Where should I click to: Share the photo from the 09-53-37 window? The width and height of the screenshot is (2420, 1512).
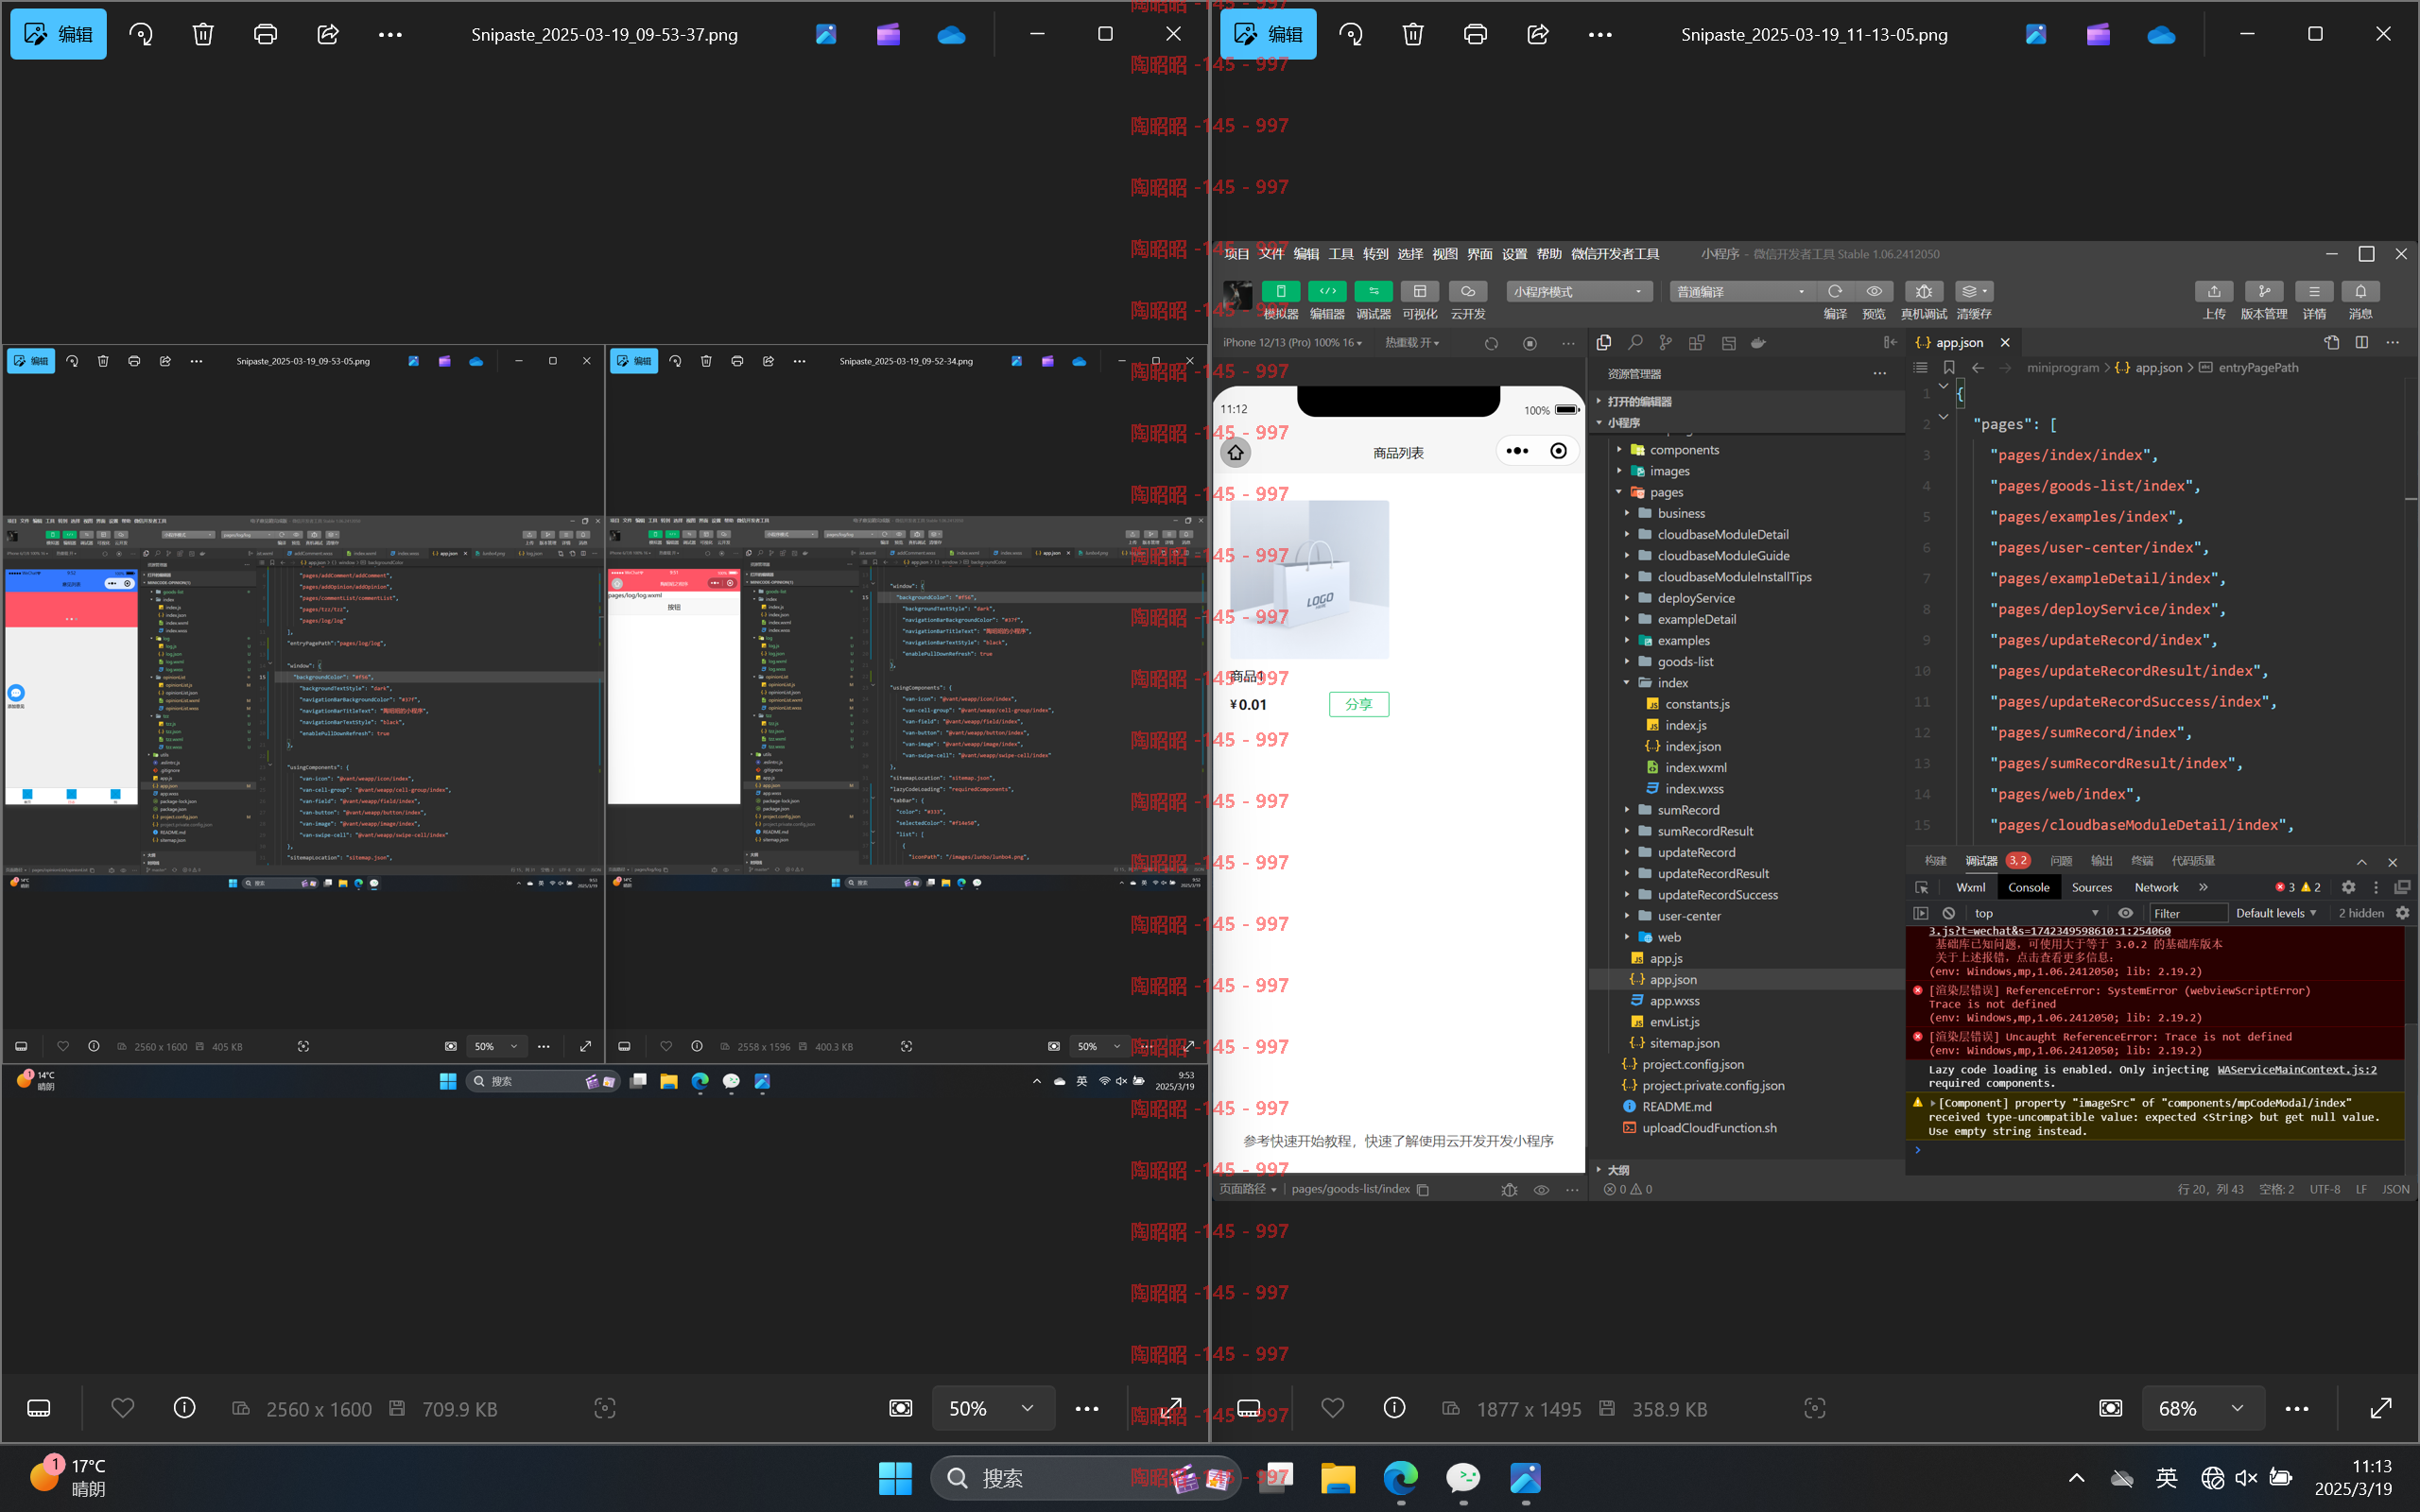tap(328, 34)
